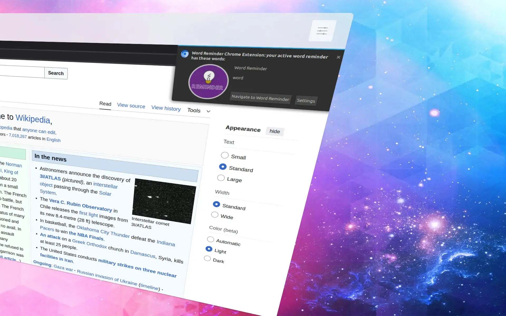
Task: Follow the 'first light' link
Action: pyautogui.click(x=89, y=214)
